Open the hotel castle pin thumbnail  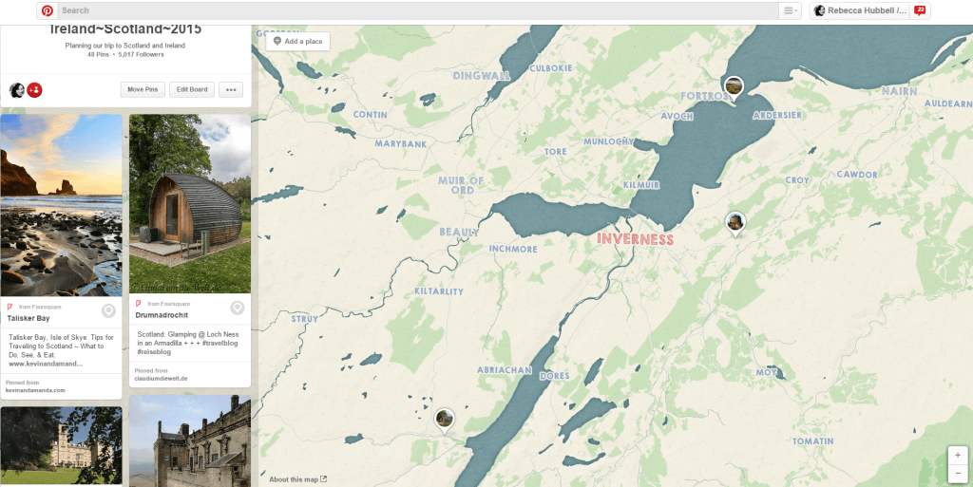click(x=62, y=445)
